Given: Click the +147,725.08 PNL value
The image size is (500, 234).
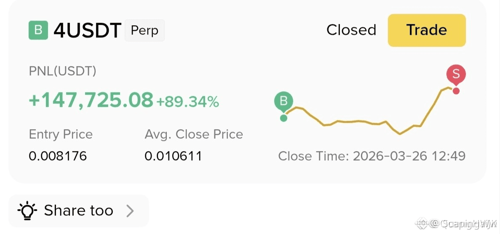Looking at the screenshot, I should tap(91, 100).
